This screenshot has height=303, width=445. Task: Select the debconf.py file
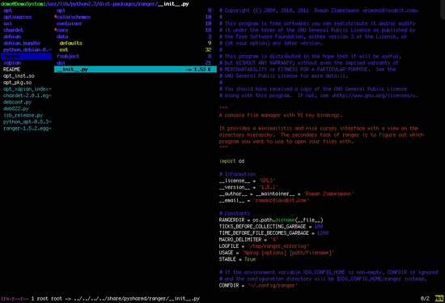pyautogui.click(x=17, y=102)
